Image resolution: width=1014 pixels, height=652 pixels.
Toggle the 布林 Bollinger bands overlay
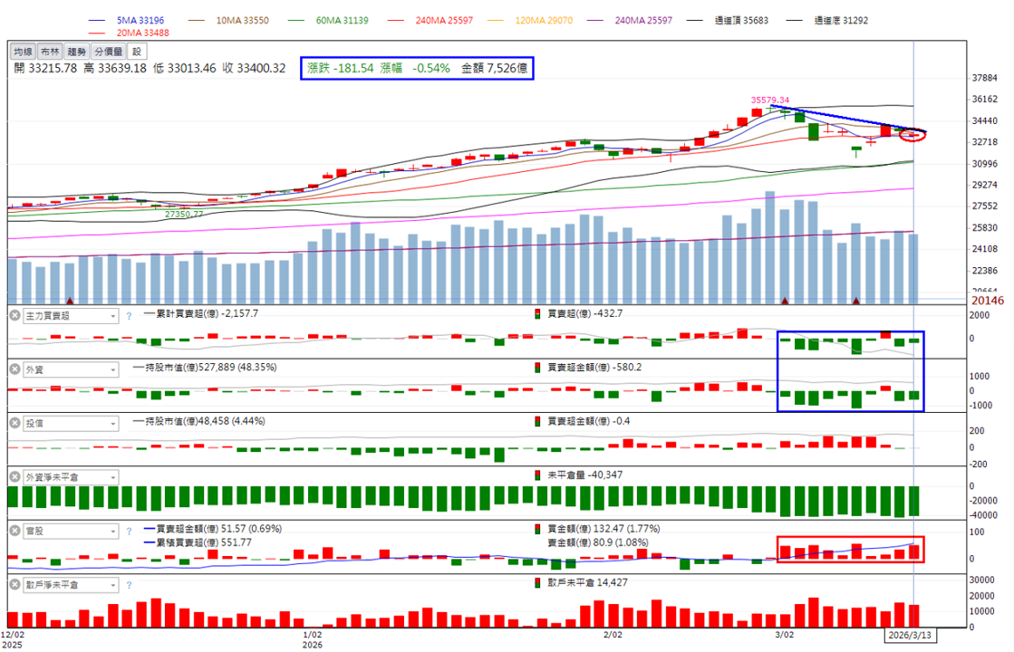tap(49, 52)
